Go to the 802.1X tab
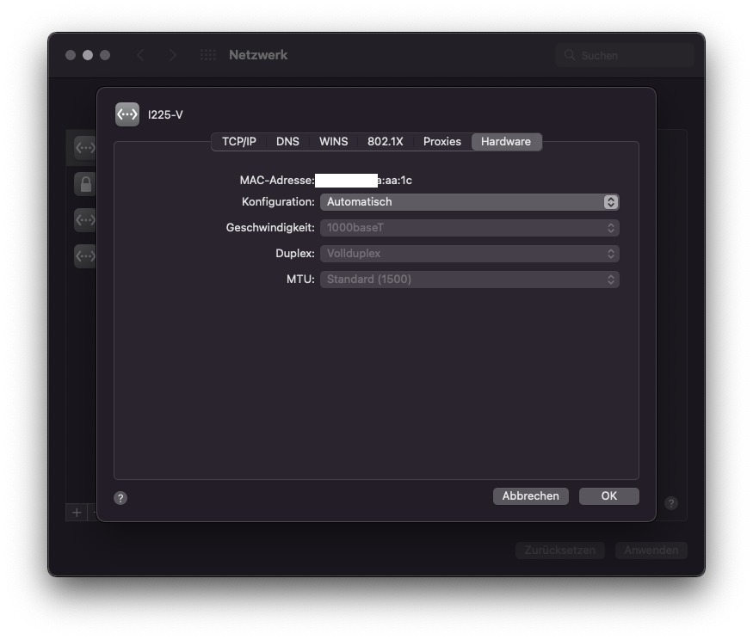The image size is (753, 640). pyautogui.click(x=386, y=142)
